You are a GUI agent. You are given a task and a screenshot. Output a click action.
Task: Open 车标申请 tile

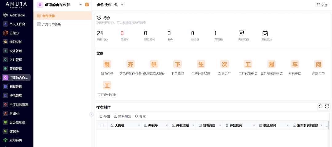[x=295, y=68]
